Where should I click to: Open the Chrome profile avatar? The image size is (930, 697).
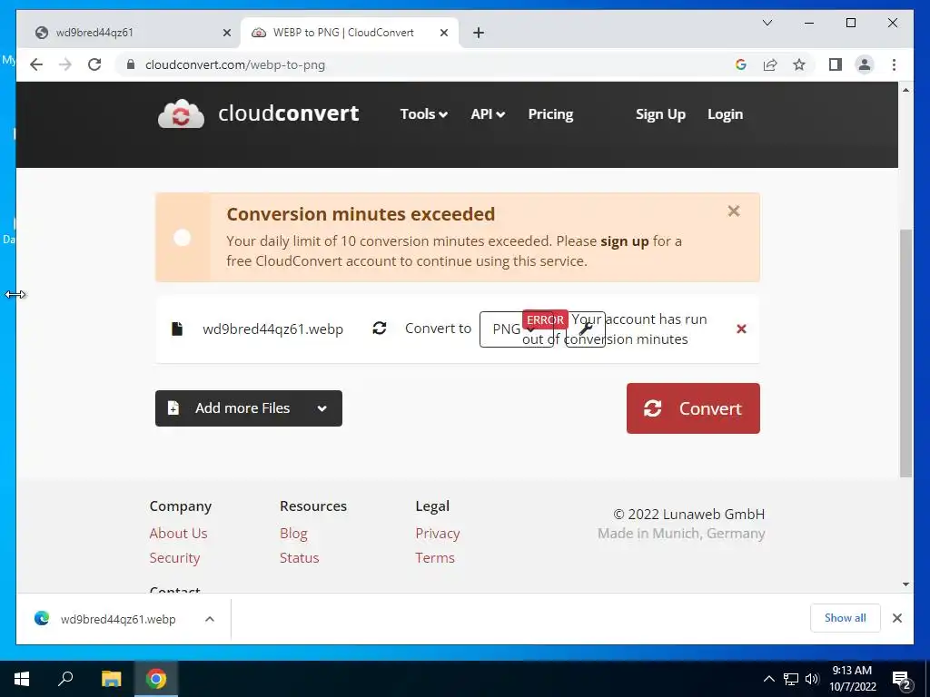point(865,64)
